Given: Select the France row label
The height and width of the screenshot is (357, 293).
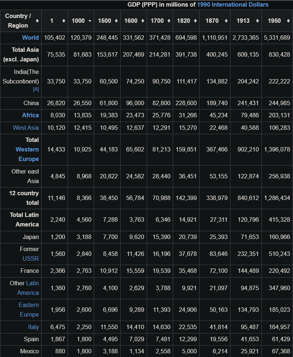Looking at the screenshot, I should pyautogui.click(x=30, y=271).
